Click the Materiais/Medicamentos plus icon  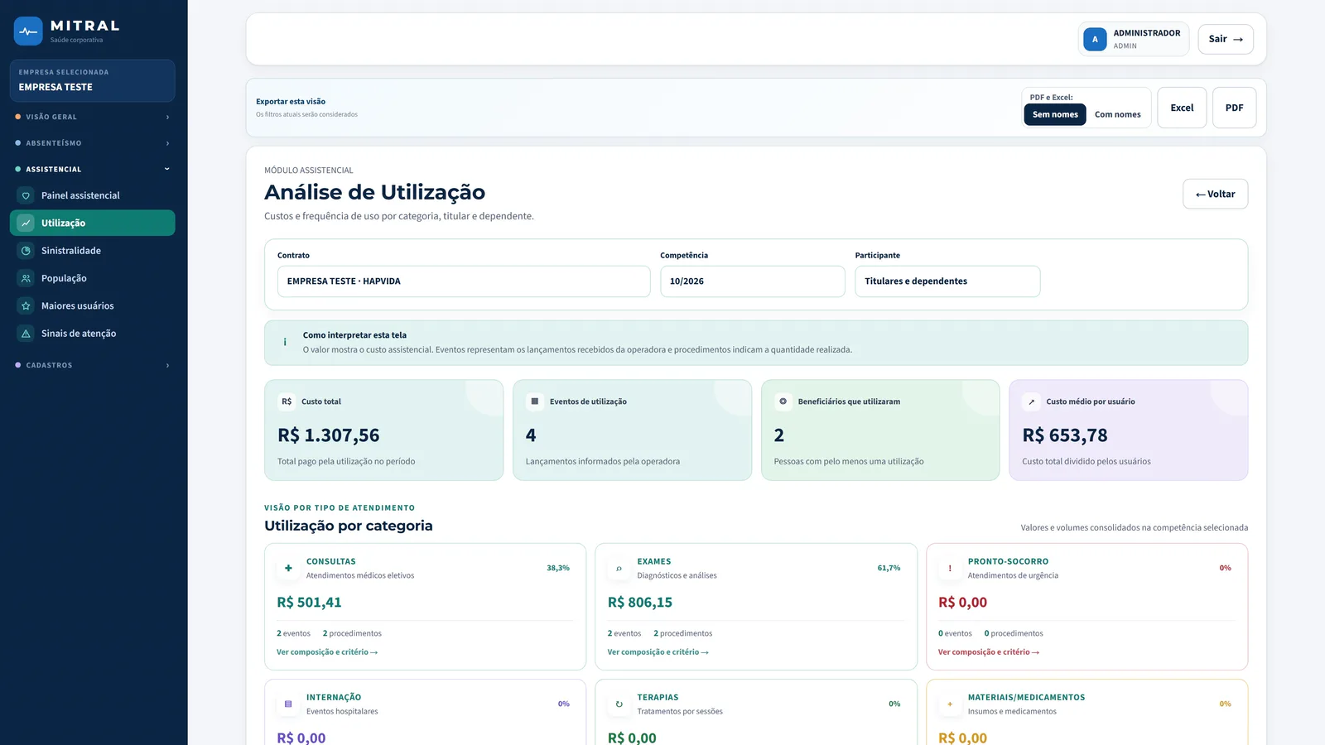point(950,704)
